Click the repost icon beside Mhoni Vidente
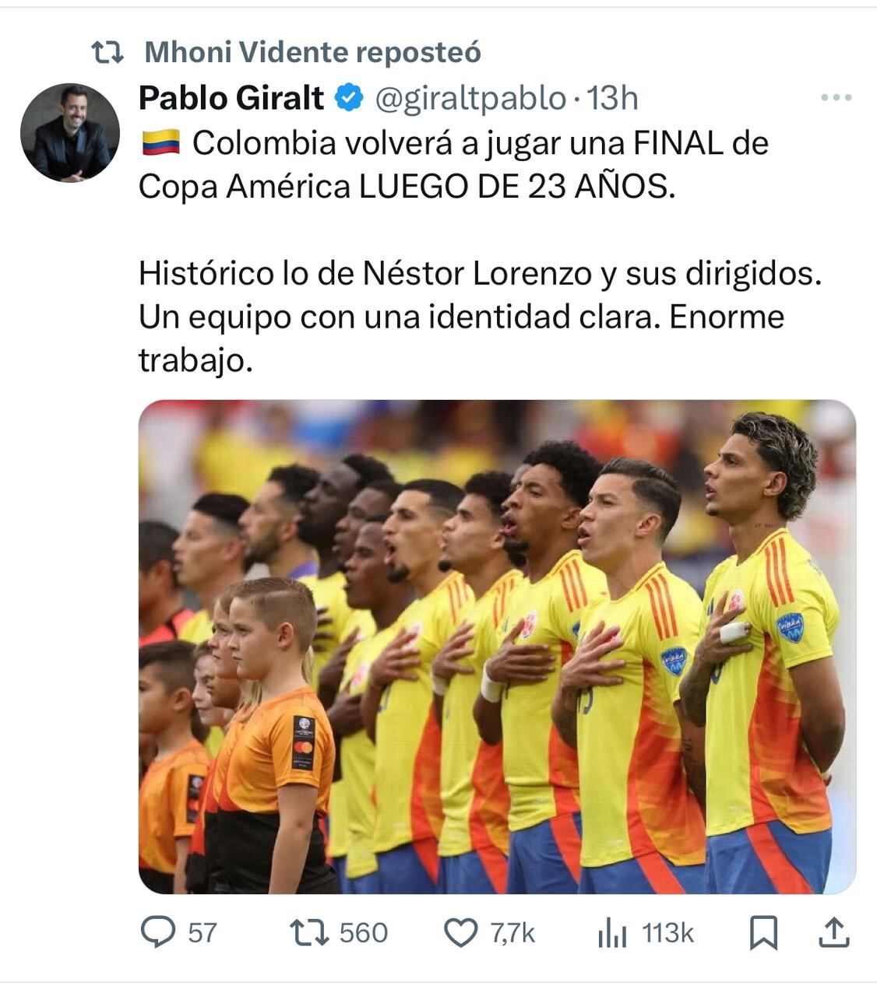Viewport: 877px width, 996px height. tap(107, 52)
